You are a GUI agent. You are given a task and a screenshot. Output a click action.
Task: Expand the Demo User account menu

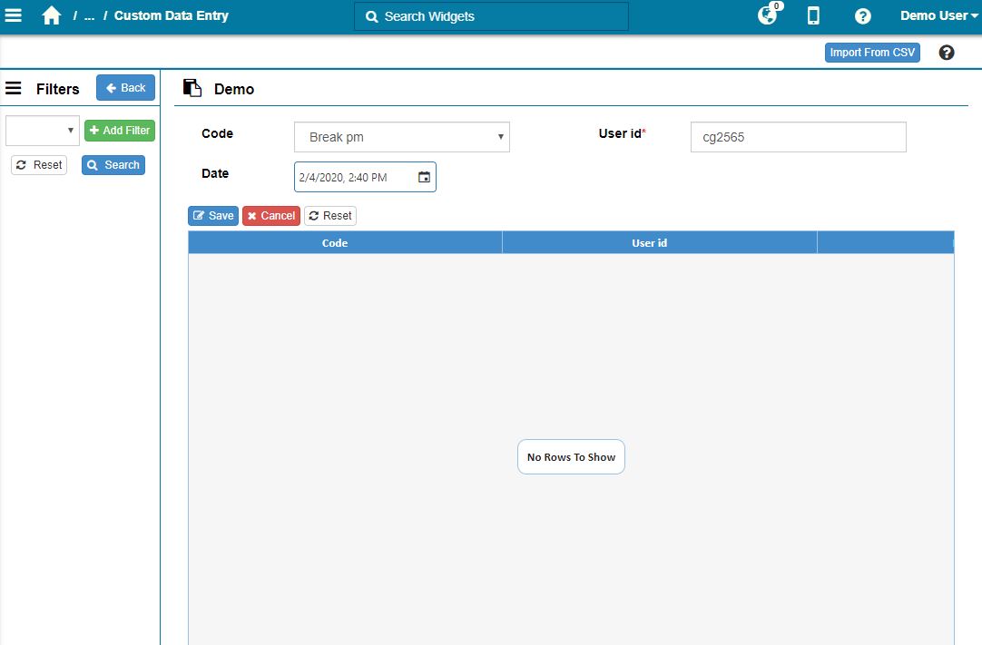pos(938,15)
